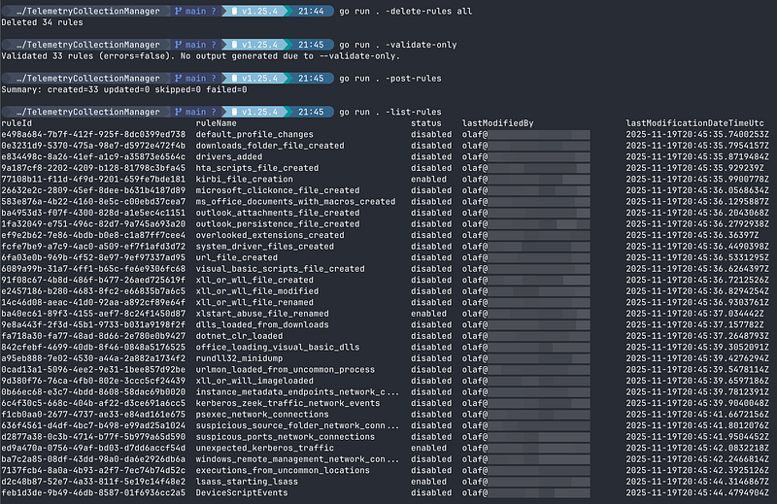Click rule name 'xll_or_wll_file_modified'
Image resolution: width=777 pixels, height=504 pixels.
[x=257, y=291]
